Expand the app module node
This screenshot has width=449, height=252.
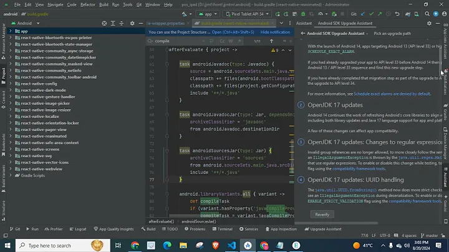11,31
